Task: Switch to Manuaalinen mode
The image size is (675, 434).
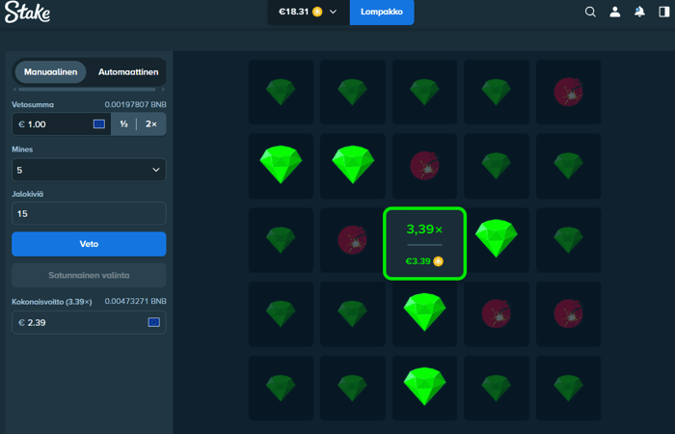Action: pos(50,72)
